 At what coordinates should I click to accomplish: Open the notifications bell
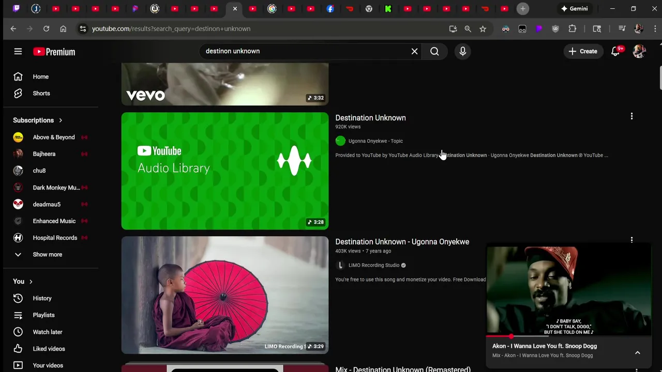coord(615,51)
